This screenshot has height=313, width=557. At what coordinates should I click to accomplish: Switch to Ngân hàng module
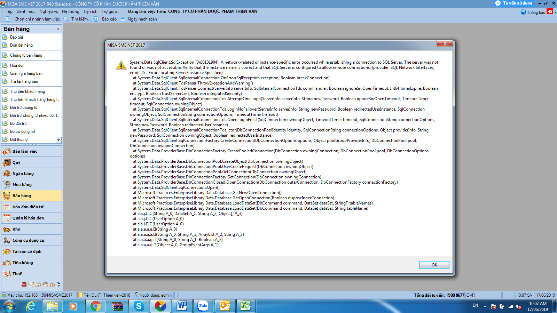coord(32,174)
